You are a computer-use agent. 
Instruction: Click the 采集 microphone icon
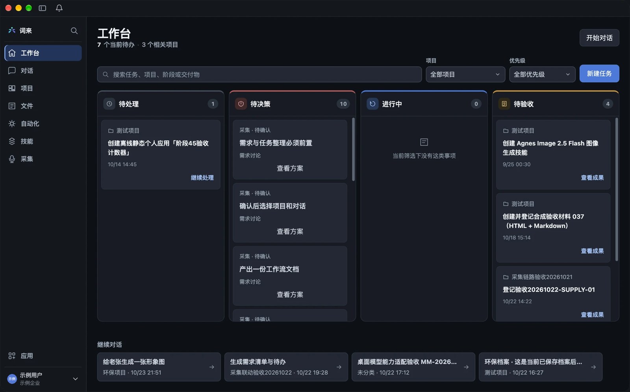12,159
